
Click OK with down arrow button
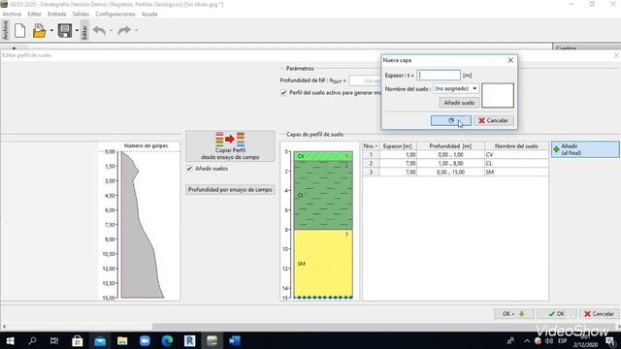(513, 314)
